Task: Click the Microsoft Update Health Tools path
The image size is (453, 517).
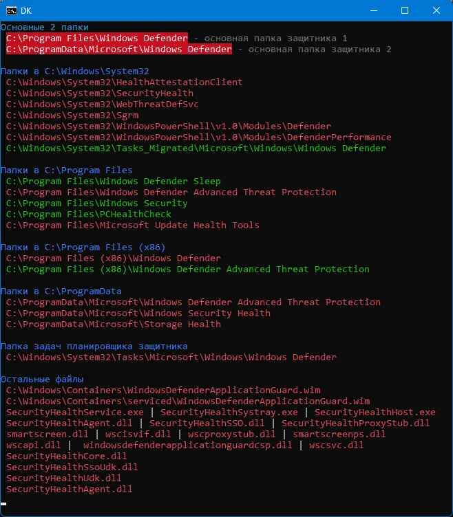Action: coord(132,225)
